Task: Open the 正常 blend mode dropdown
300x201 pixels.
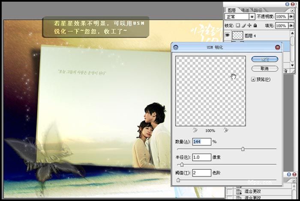Action: [252, 17]
